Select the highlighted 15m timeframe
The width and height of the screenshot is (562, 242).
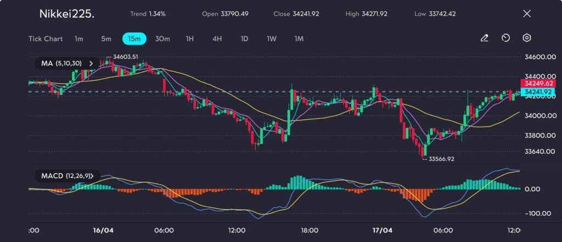(133, 39)
